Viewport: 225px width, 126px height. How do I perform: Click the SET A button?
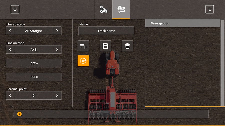pyautogui.click(x=34, y=63)
